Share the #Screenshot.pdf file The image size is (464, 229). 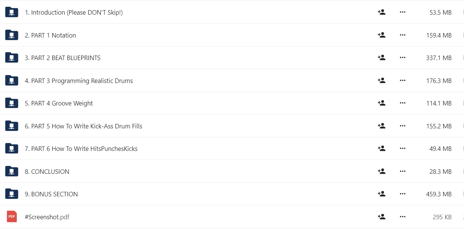click(x=381, y=217)
